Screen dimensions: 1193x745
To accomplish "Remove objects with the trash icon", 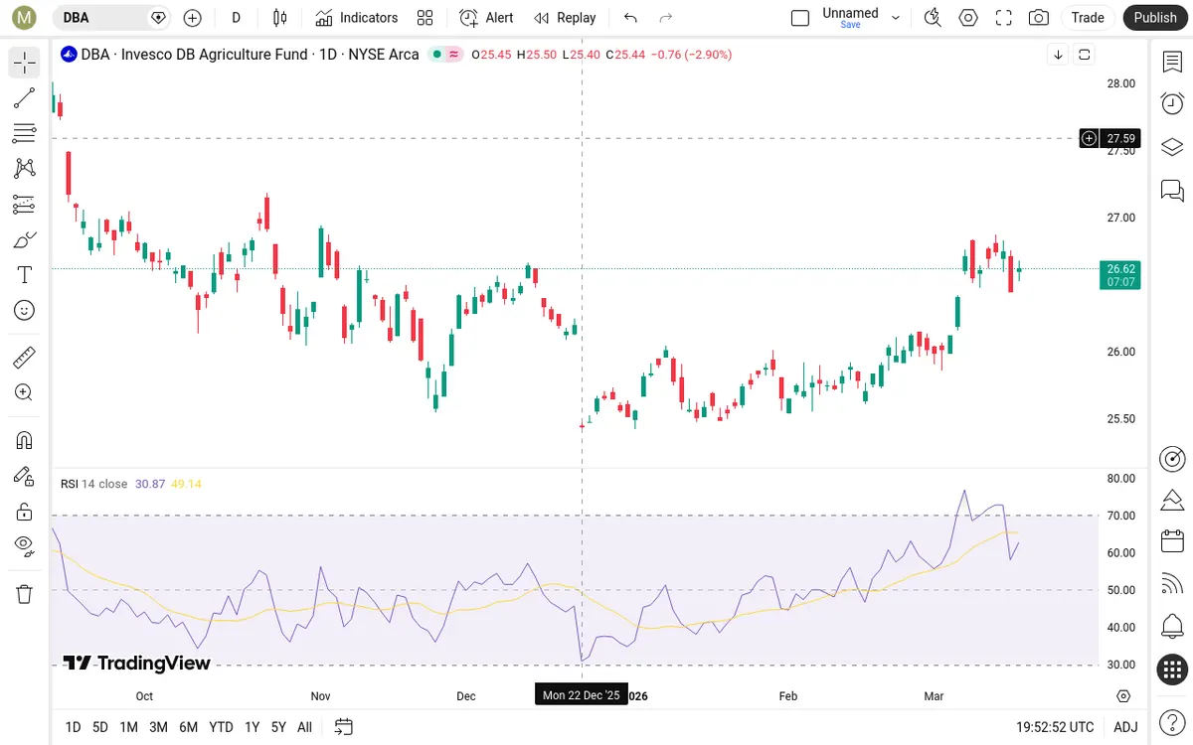I will click(25, 594).
